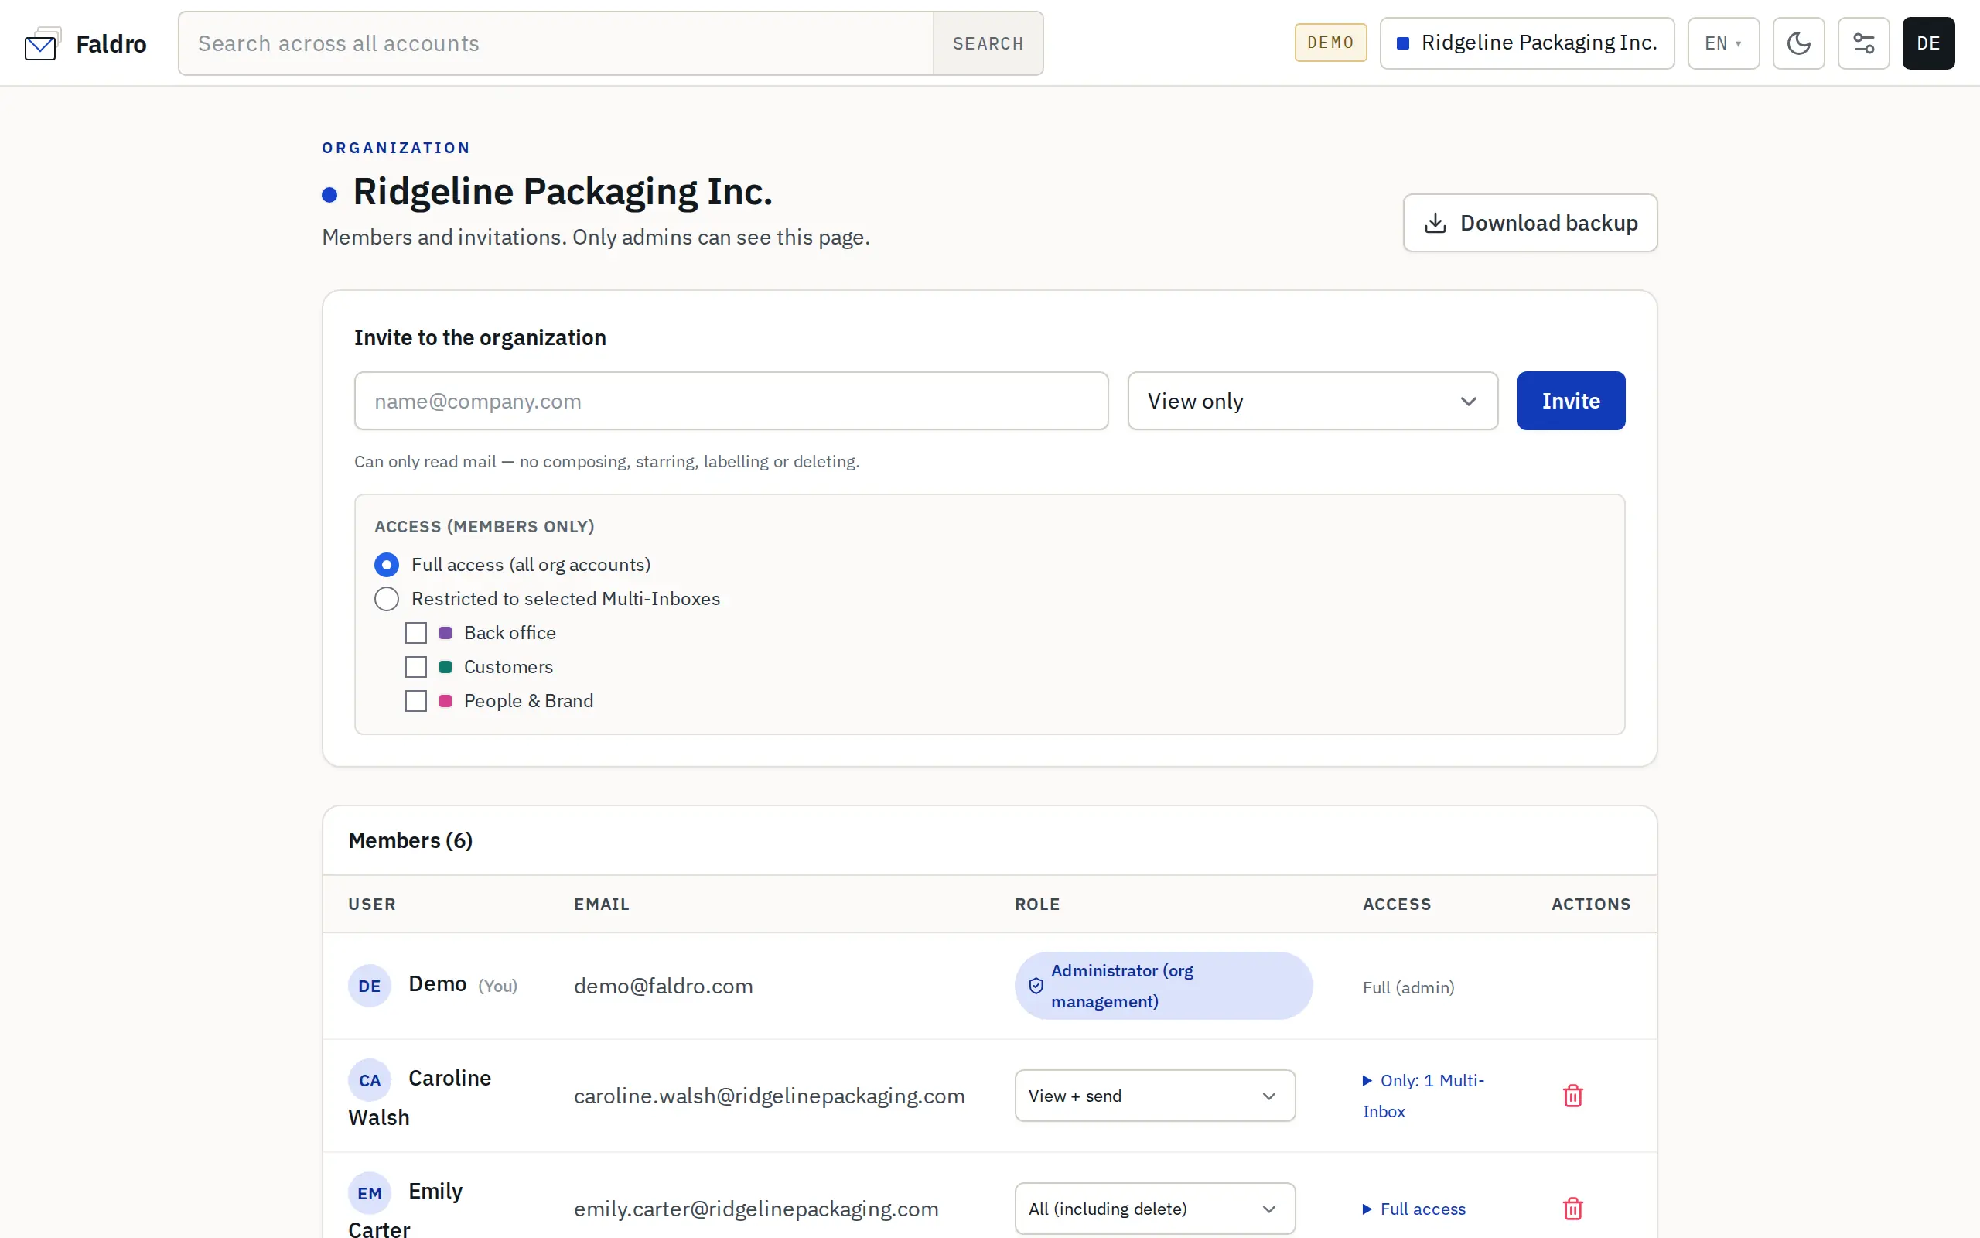Click the ACTIONS column header

coord(1590,905)
